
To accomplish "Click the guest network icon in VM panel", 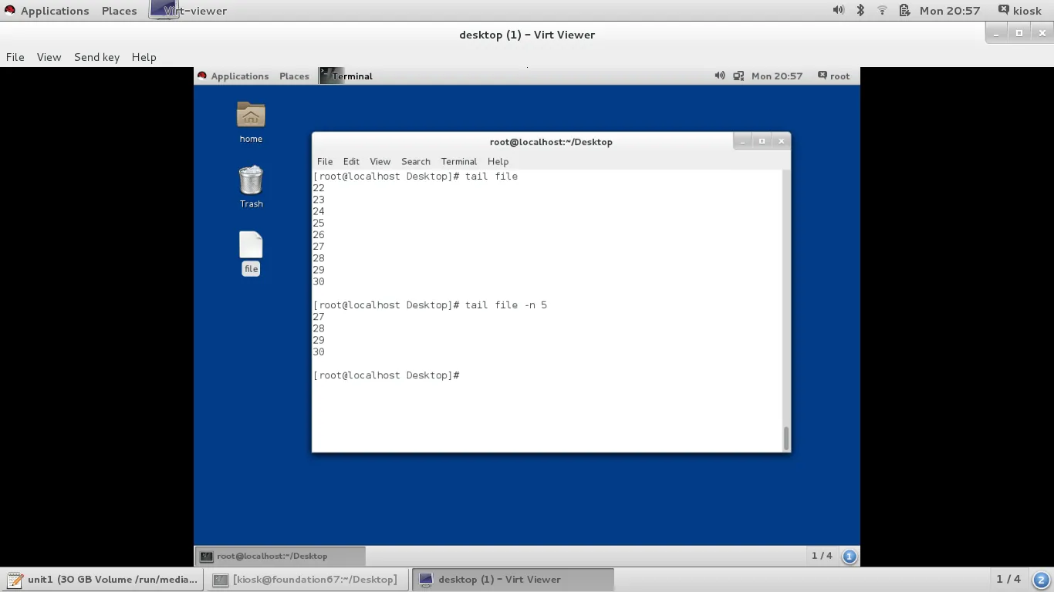I will 738,76.
